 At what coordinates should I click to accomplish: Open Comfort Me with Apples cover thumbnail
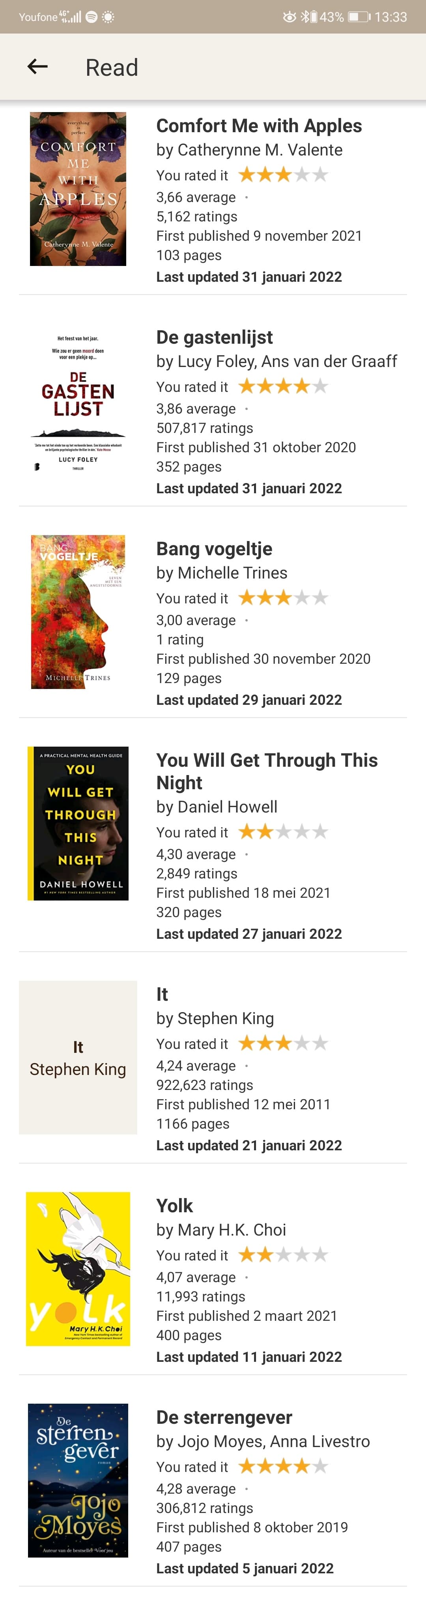coord(78,189)
